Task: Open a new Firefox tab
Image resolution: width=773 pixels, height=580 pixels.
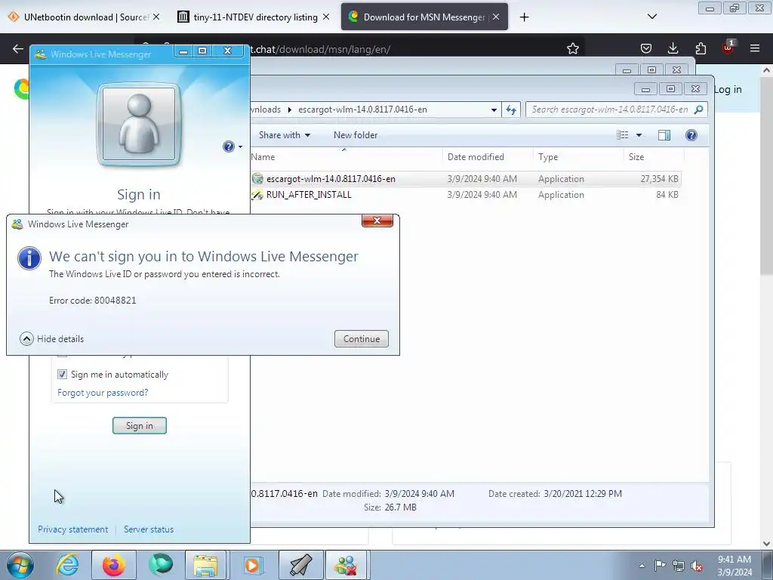Action: coord(524,17)
